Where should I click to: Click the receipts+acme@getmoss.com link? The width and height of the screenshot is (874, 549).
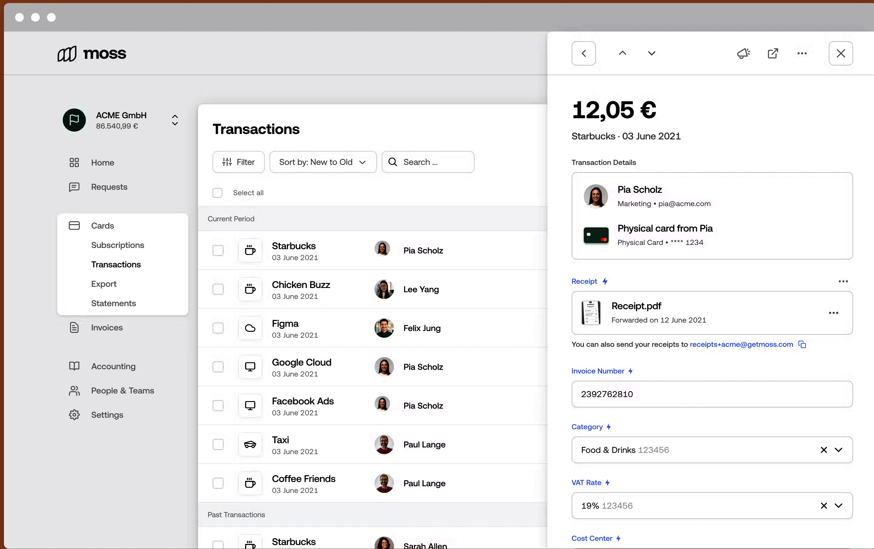(741, 344)
